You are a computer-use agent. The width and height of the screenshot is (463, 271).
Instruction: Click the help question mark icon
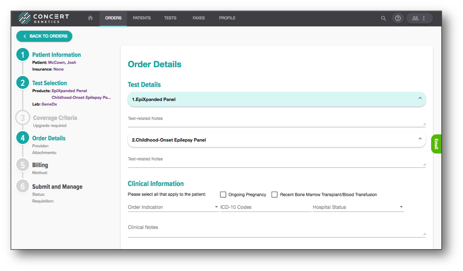point(398,18)
